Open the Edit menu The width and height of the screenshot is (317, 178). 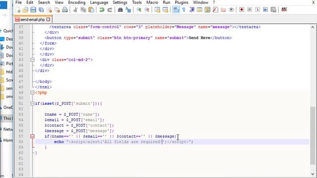coord(30,2)
